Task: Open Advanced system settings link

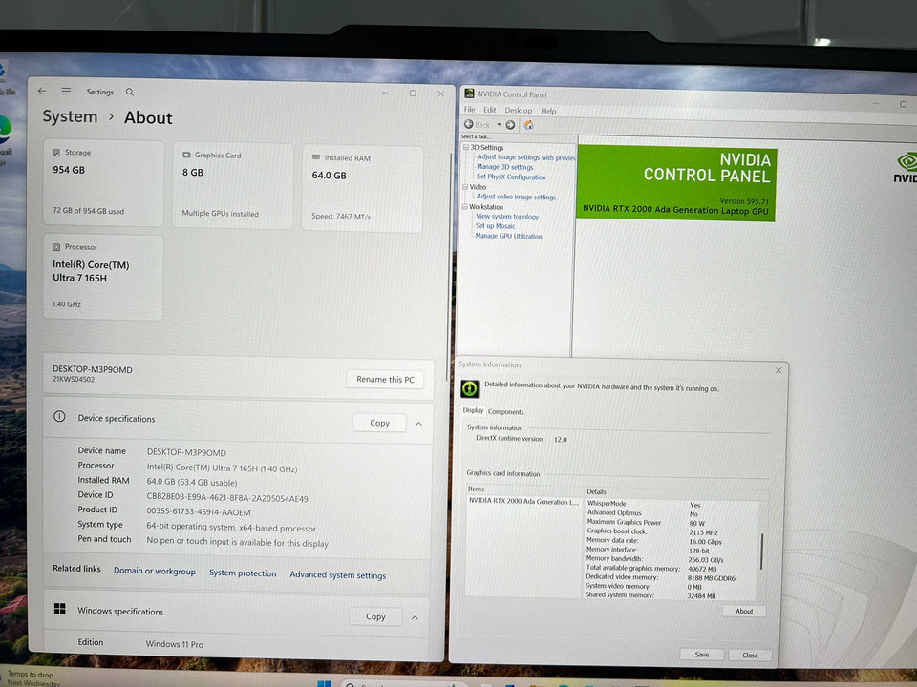Action: [x=338, y=574]
